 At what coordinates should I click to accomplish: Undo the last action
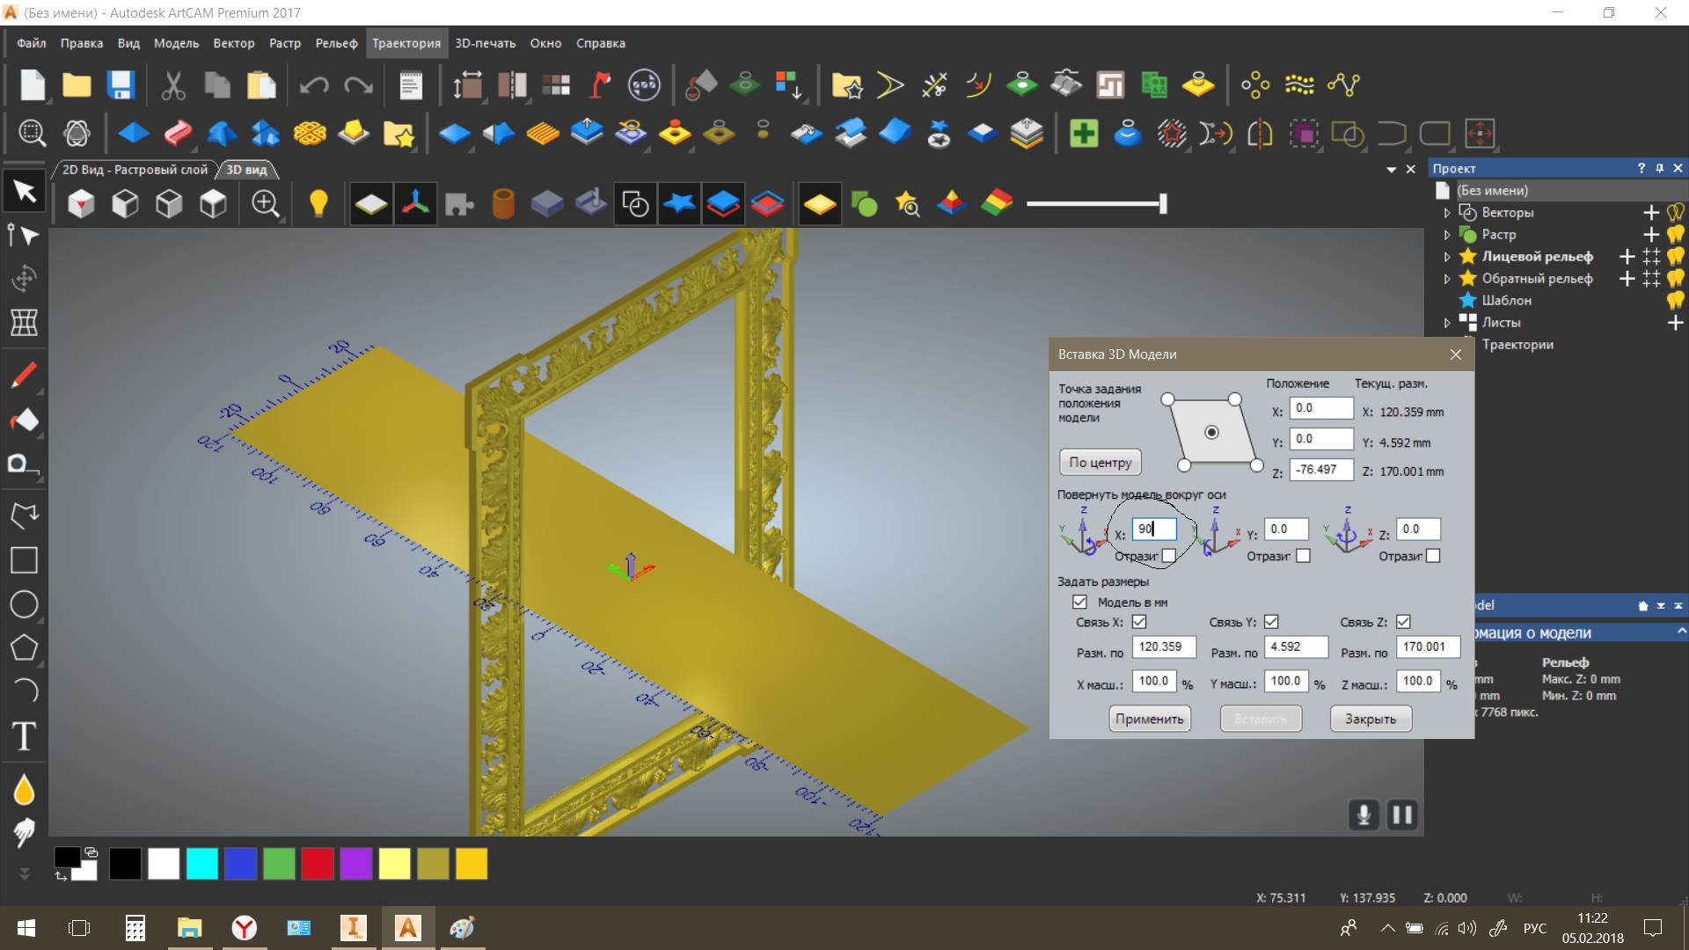314,85
